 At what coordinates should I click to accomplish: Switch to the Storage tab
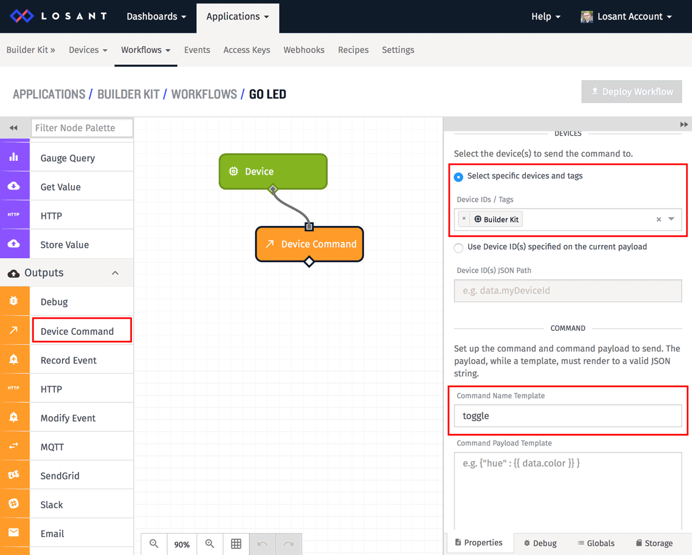pos(654,543)
